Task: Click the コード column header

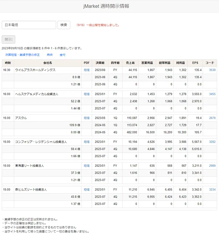Action: click(210, 63)
